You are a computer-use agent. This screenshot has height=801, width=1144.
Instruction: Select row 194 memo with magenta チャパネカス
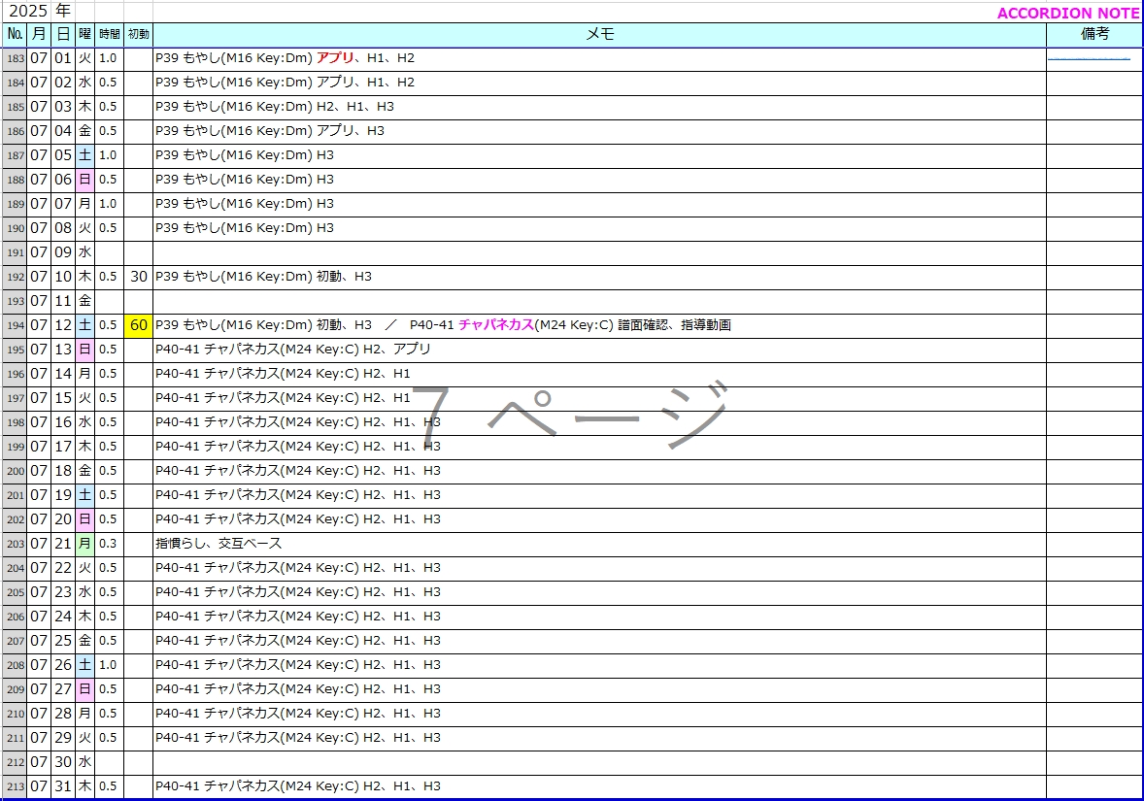600,326
